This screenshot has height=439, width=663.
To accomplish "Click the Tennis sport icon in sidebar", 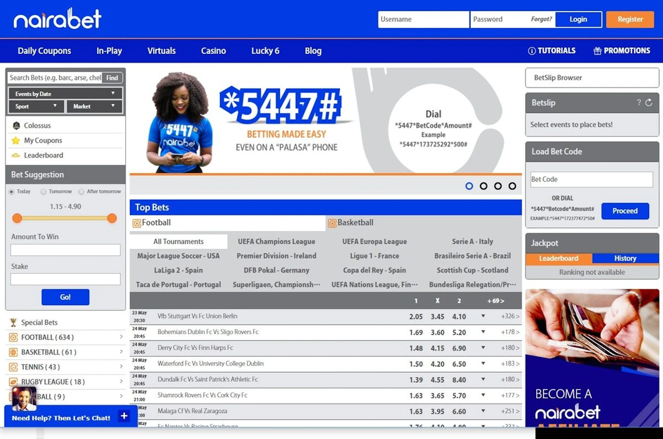I will pos(13,367).
